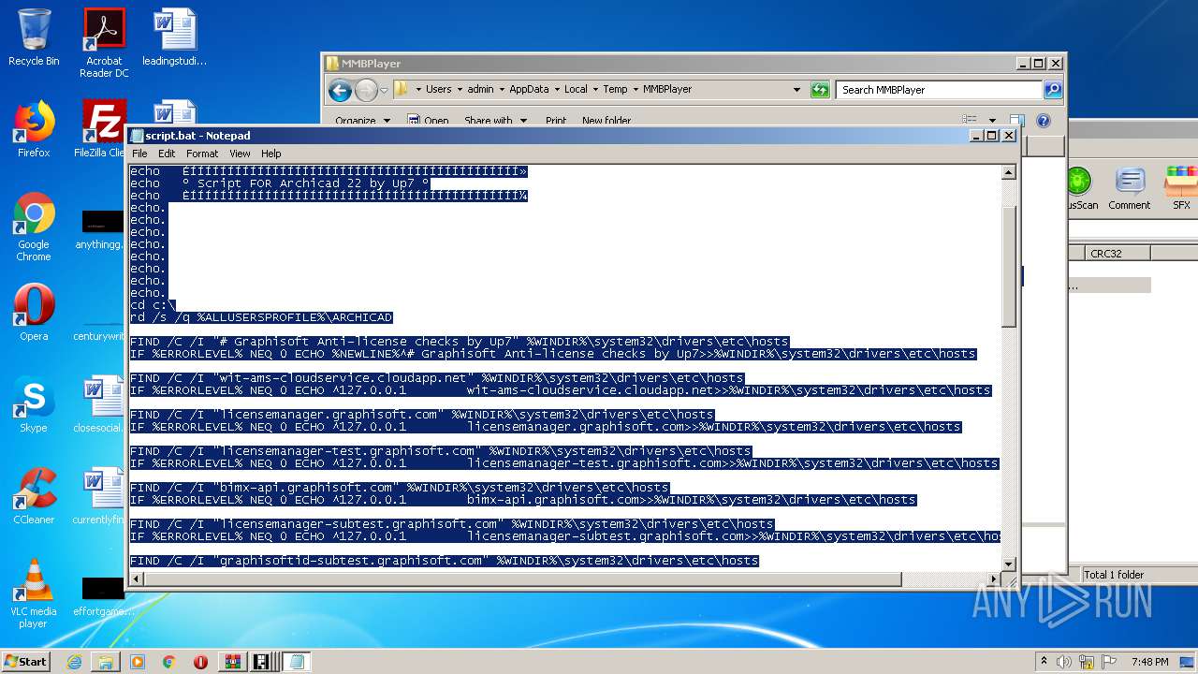Open the Firefox desktop shortcut
The height and width of the screenshot is (674, 1198).
click(x=34, y=129)
